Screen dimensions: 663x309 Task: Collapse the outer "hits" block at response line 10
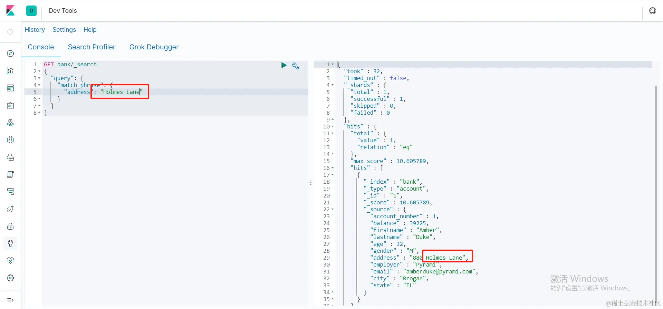pyautogui.click(x=333, y=127)
